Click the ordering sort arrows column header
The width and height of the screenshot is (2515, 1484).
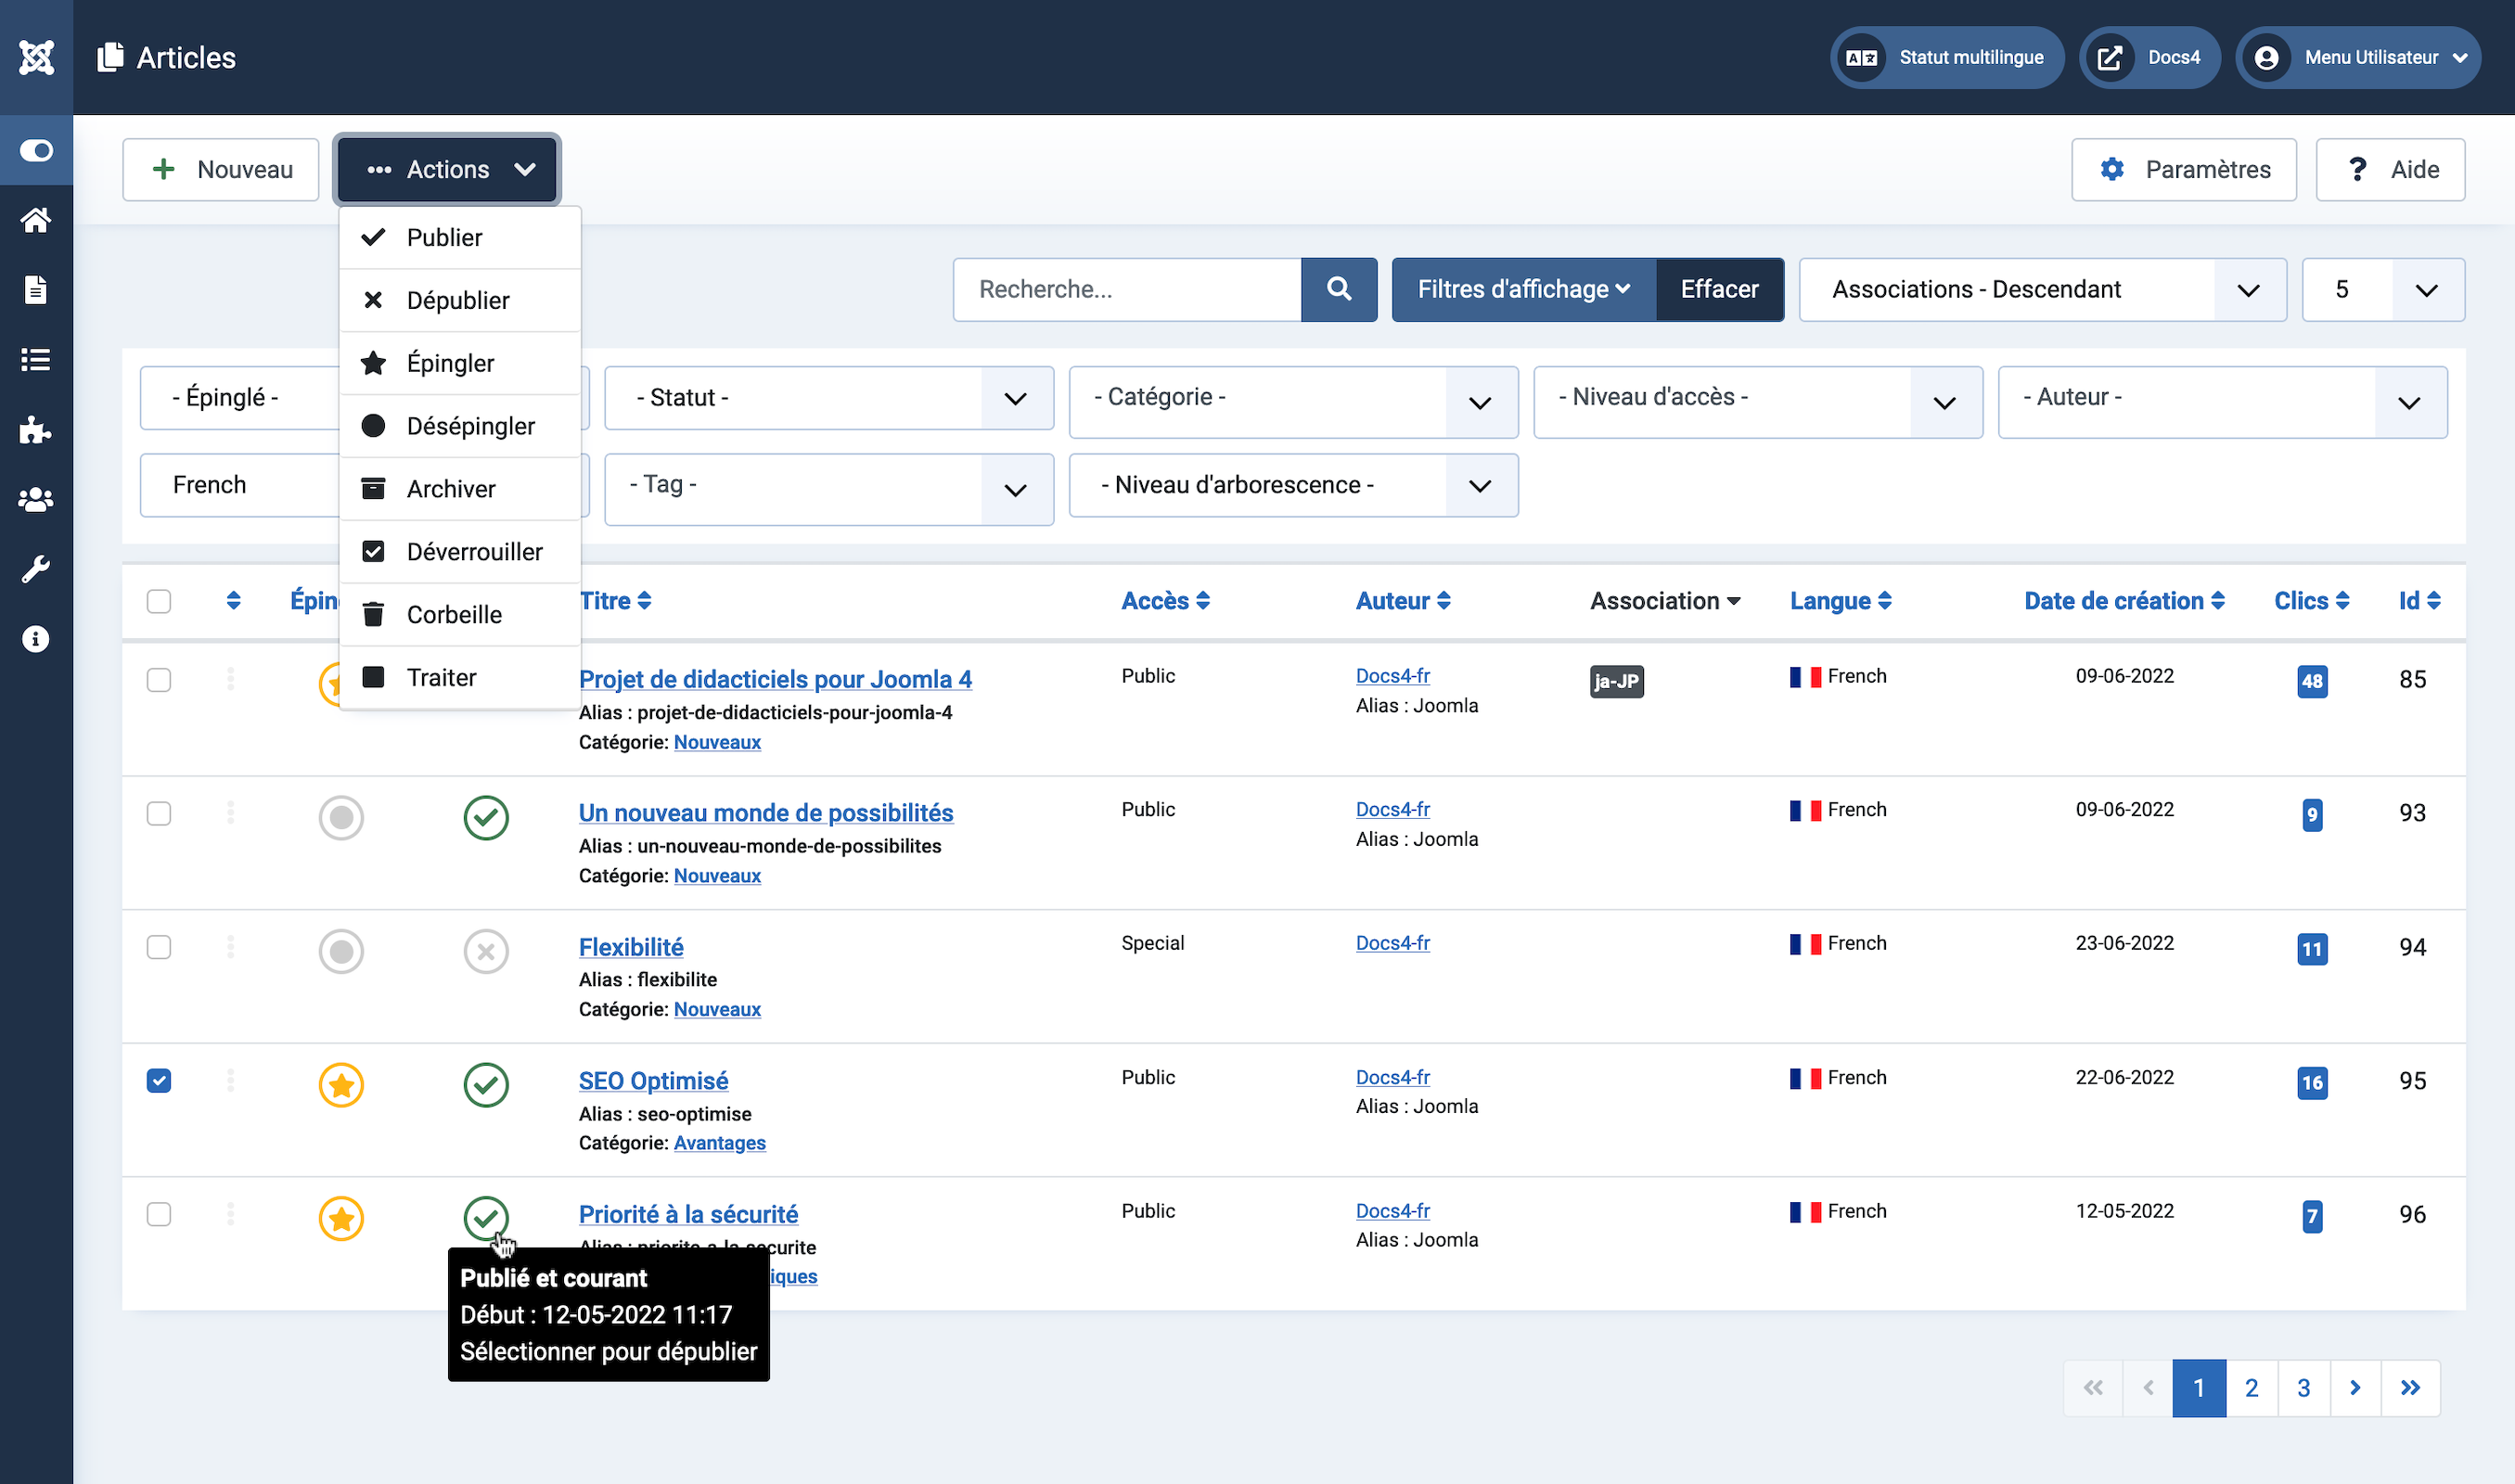pos(233,600)
